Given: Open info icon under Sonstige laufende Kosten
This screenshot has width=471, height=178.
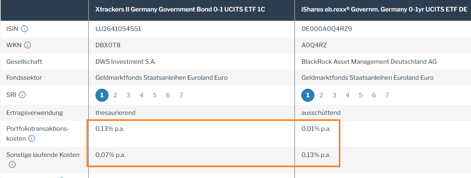Looking at the screenshot, I should 12,165.
